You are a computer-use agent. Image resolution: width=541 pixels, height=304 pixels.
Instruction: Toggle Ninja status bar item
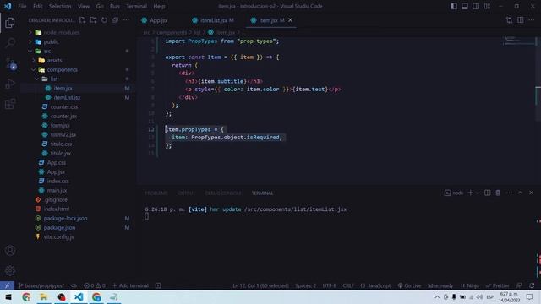tap(470, 285)
